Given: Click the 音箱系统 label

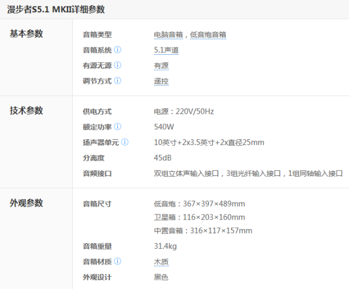Looking at the screenshot, I should [97, 50].
